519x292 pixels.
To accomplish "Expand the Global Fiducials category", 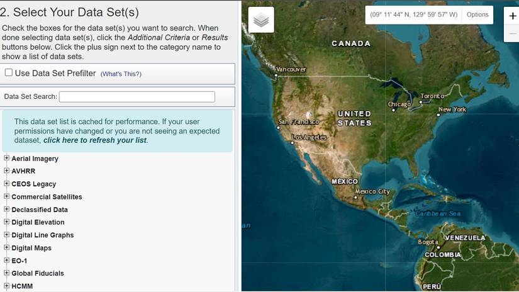I will (x=6, y=272).
